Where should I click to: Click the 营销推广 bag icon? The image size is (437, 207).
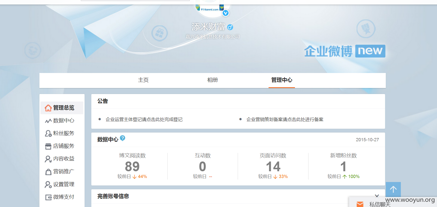[x=48, y=172]
